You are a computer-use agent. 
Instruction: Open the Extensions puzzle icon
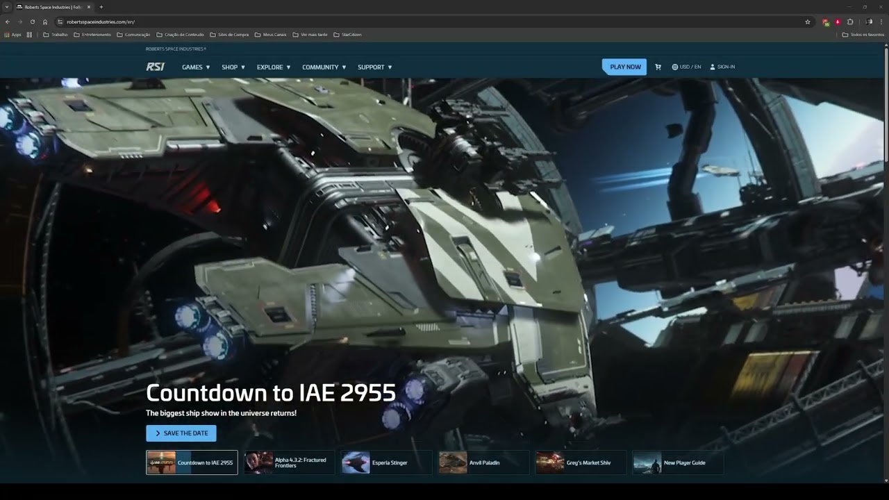coord(850,22)
